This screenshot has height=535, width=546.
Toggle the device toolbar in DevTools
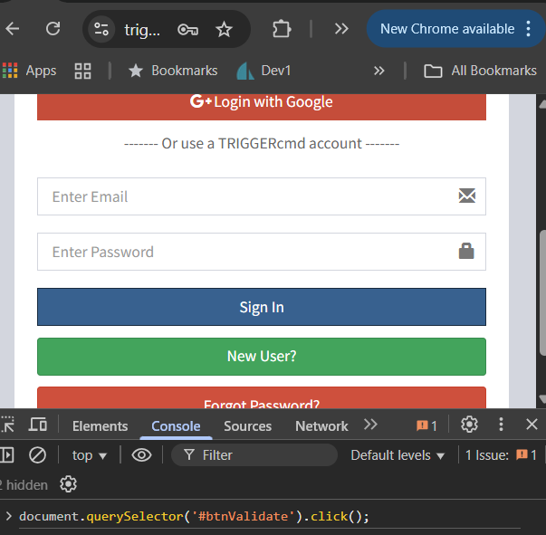[38, 425]
